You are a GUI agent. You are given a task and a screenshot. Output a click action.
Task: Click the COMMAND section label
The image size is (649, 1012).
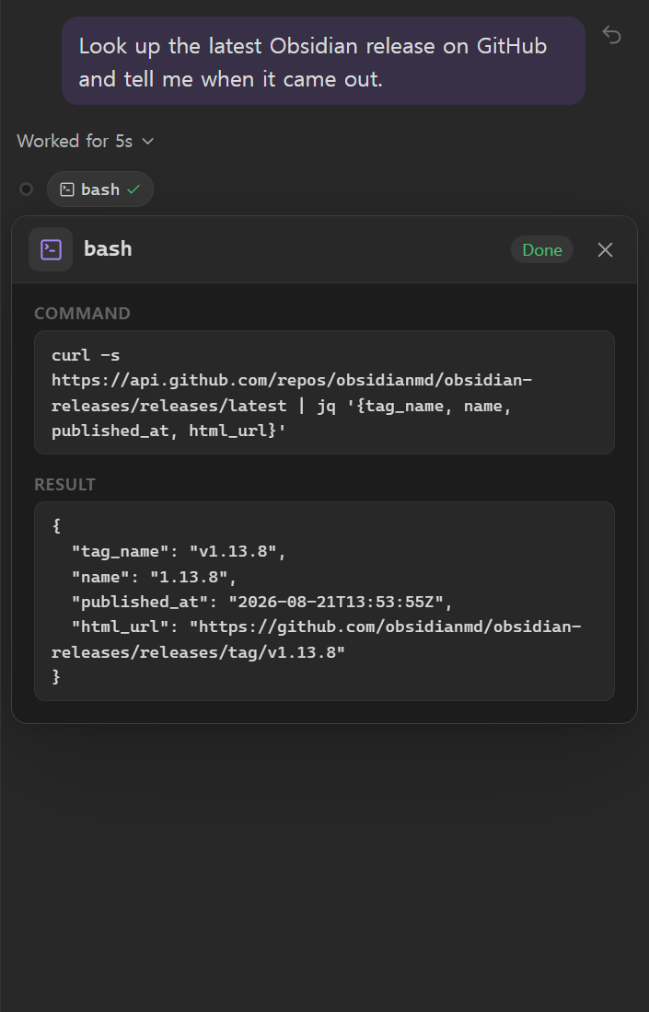[x=82, y=314]
